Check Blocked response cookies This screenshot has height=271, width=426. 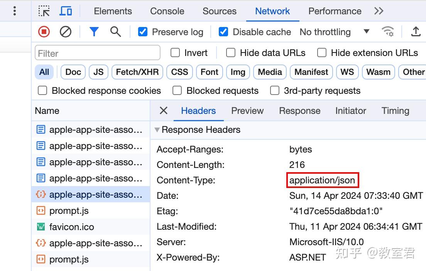click(42, 90)
